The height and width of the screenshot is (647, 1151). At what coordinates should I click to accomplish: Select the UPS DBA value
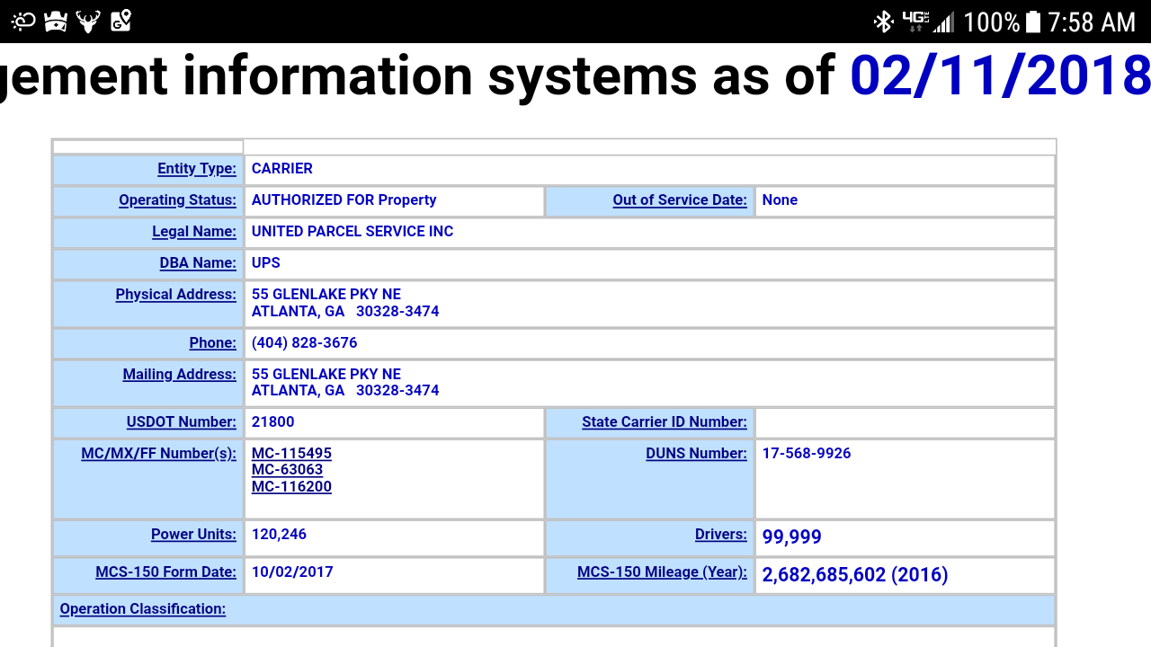pyautogui.click(x=266, y=263)
